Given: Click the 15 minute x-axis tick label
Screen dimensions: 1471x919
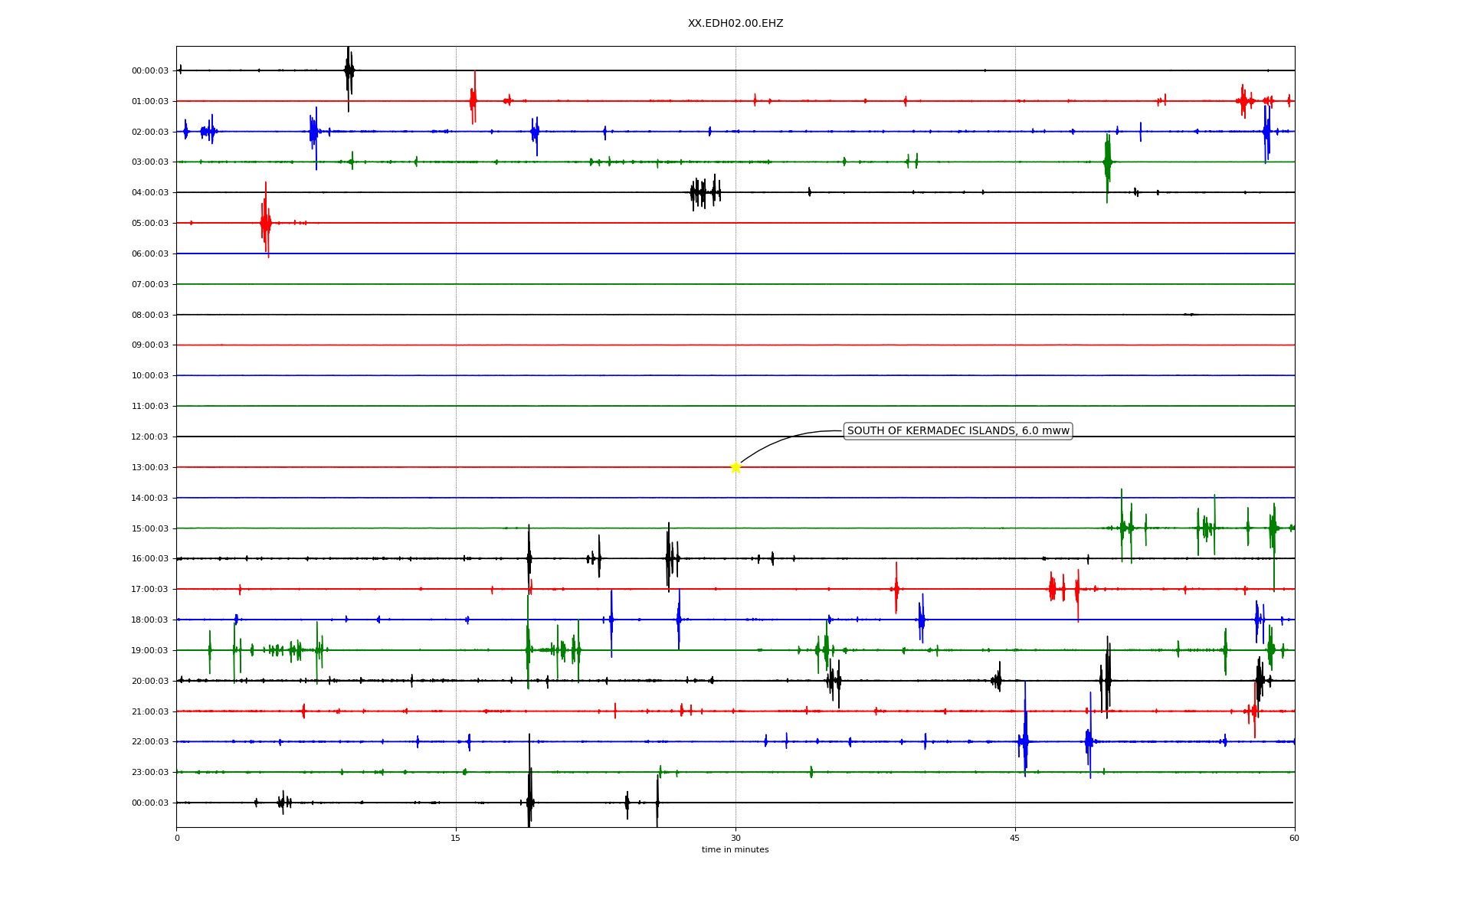Looking at the screenshot, I should pyautogui.click(x=456, y=839).
